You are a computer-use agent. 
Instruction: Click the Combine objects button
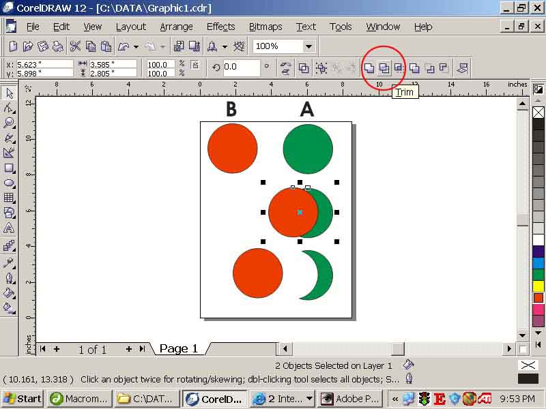[x=303, y=67]
